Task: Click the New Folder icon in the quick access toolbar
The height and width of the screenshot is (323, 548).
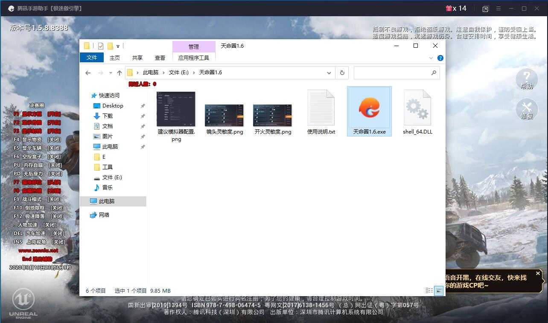Action: tap(110, 46)
